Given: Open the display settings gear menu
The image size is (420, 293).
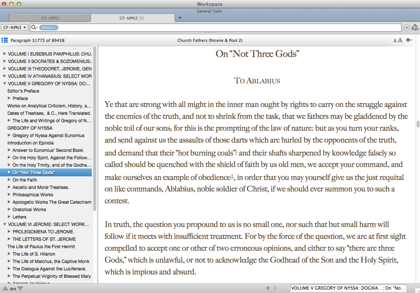Looking at the screenshot, I should pos(409,40).
